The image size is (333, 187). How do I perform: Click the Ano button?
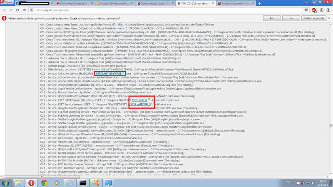point(272,18)
